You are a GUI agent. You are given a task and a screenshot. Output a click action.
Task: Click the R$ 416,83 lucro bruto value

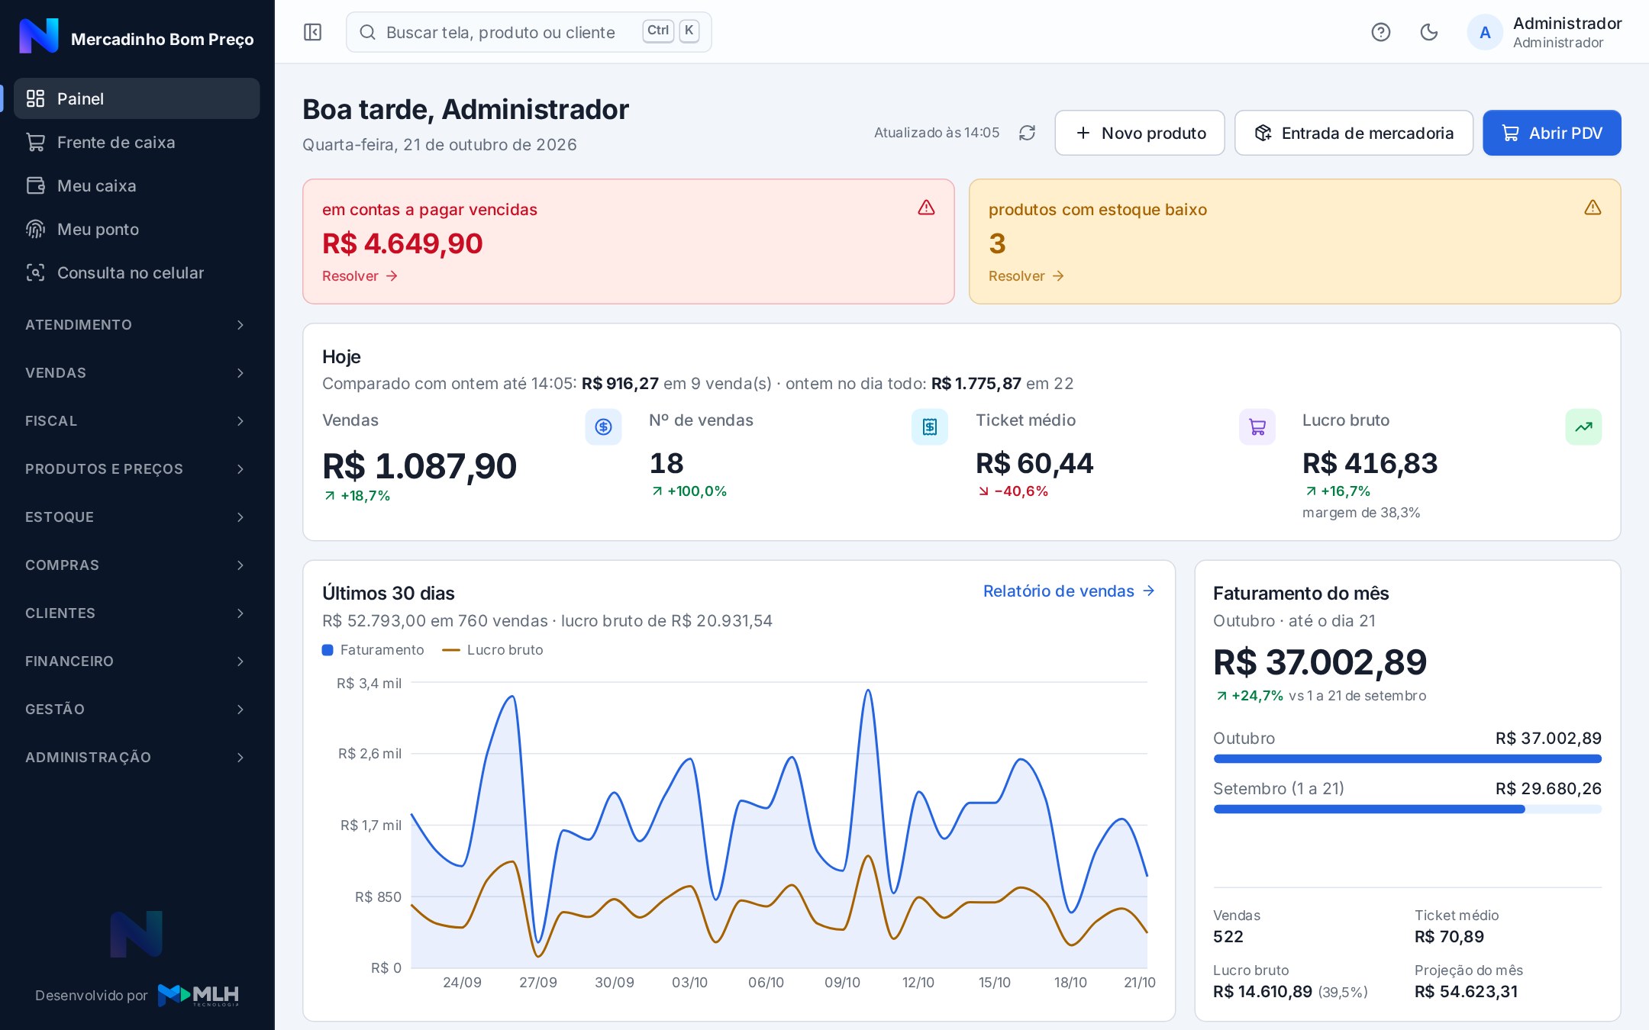pyautogui.click(x=1370, y=463)
